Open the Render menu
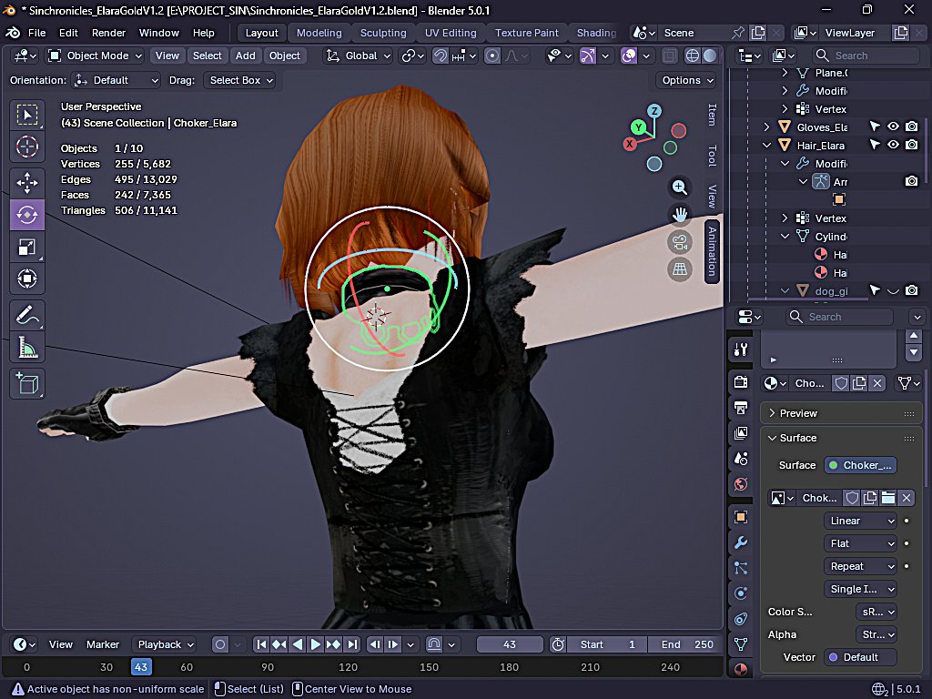Viewport: 932px width, 699px height. tap(109, 33)
